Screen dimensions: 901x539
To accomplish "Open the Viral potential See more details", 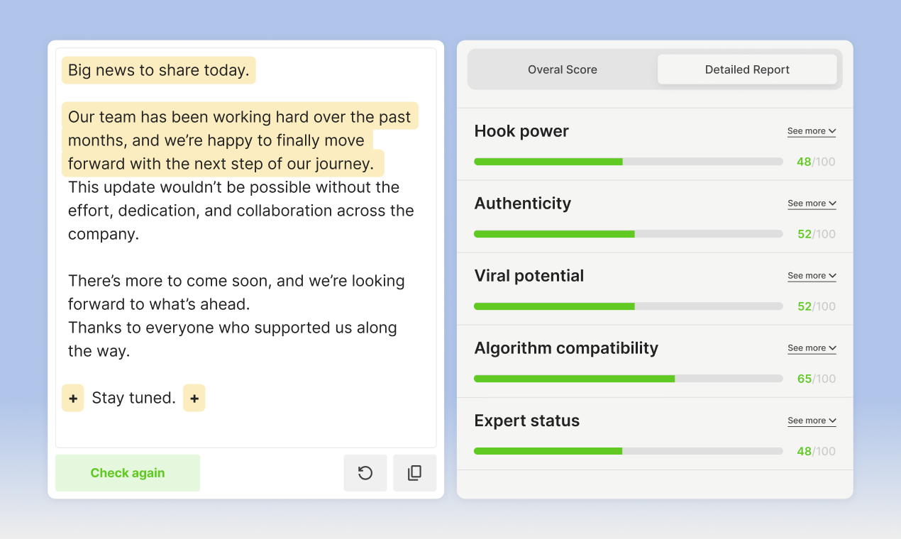I will tap(811, 275).
